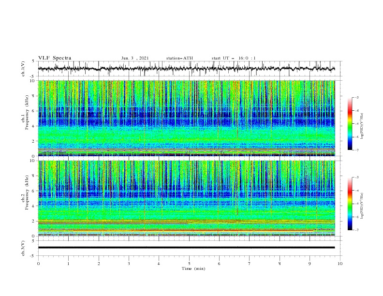Click the ch.2 'Frequency (kHz)' axis label

(x=27, y=192)
